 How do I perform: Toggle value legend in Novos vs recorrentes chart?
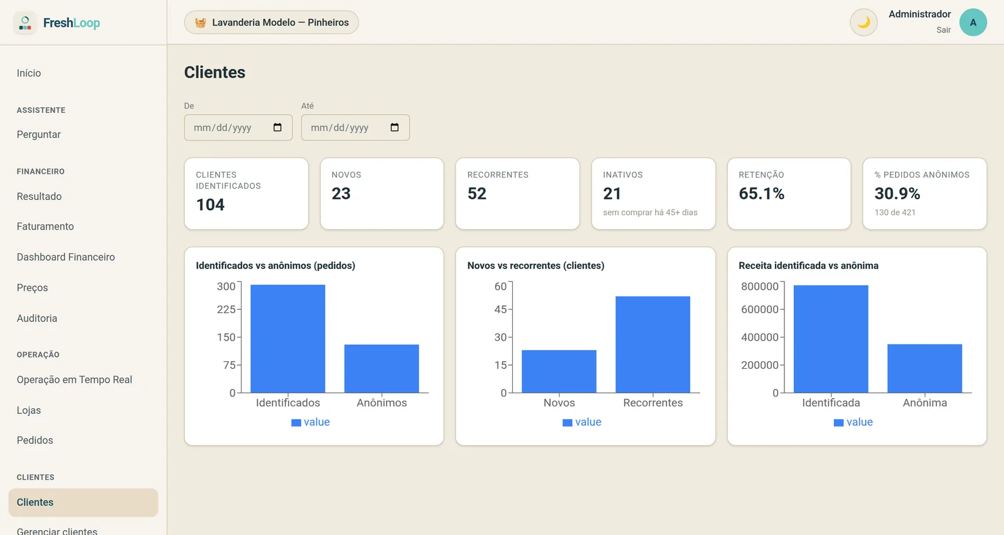582,422
